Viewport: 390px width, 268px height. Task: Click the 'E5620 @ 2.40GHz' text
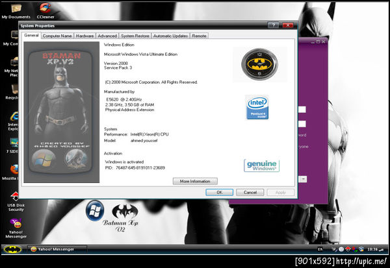[124, 99]
